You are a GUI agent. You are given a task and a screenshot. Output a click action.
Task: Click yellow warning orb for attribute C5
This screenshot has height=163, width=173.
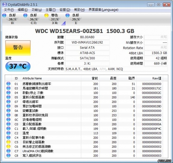click(8, 142)
